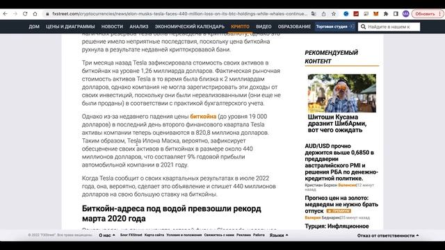445x250 pixels.
Task: Focus the fxstreet.com address bar URL
Action: [179, 14]
